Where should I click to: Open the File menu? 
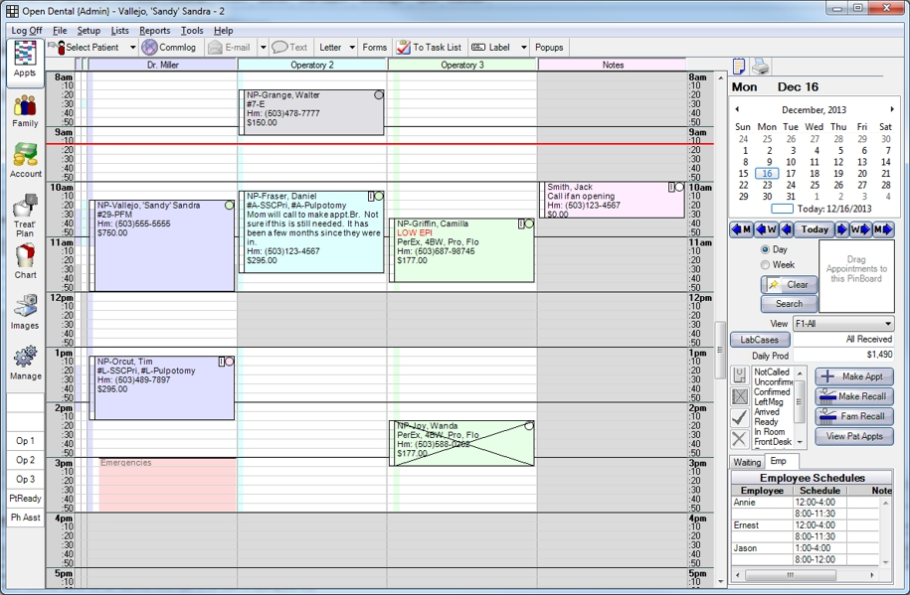tap(60, 31)
